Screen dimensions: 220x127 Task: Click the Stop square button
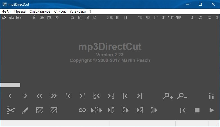pos(197,110)
